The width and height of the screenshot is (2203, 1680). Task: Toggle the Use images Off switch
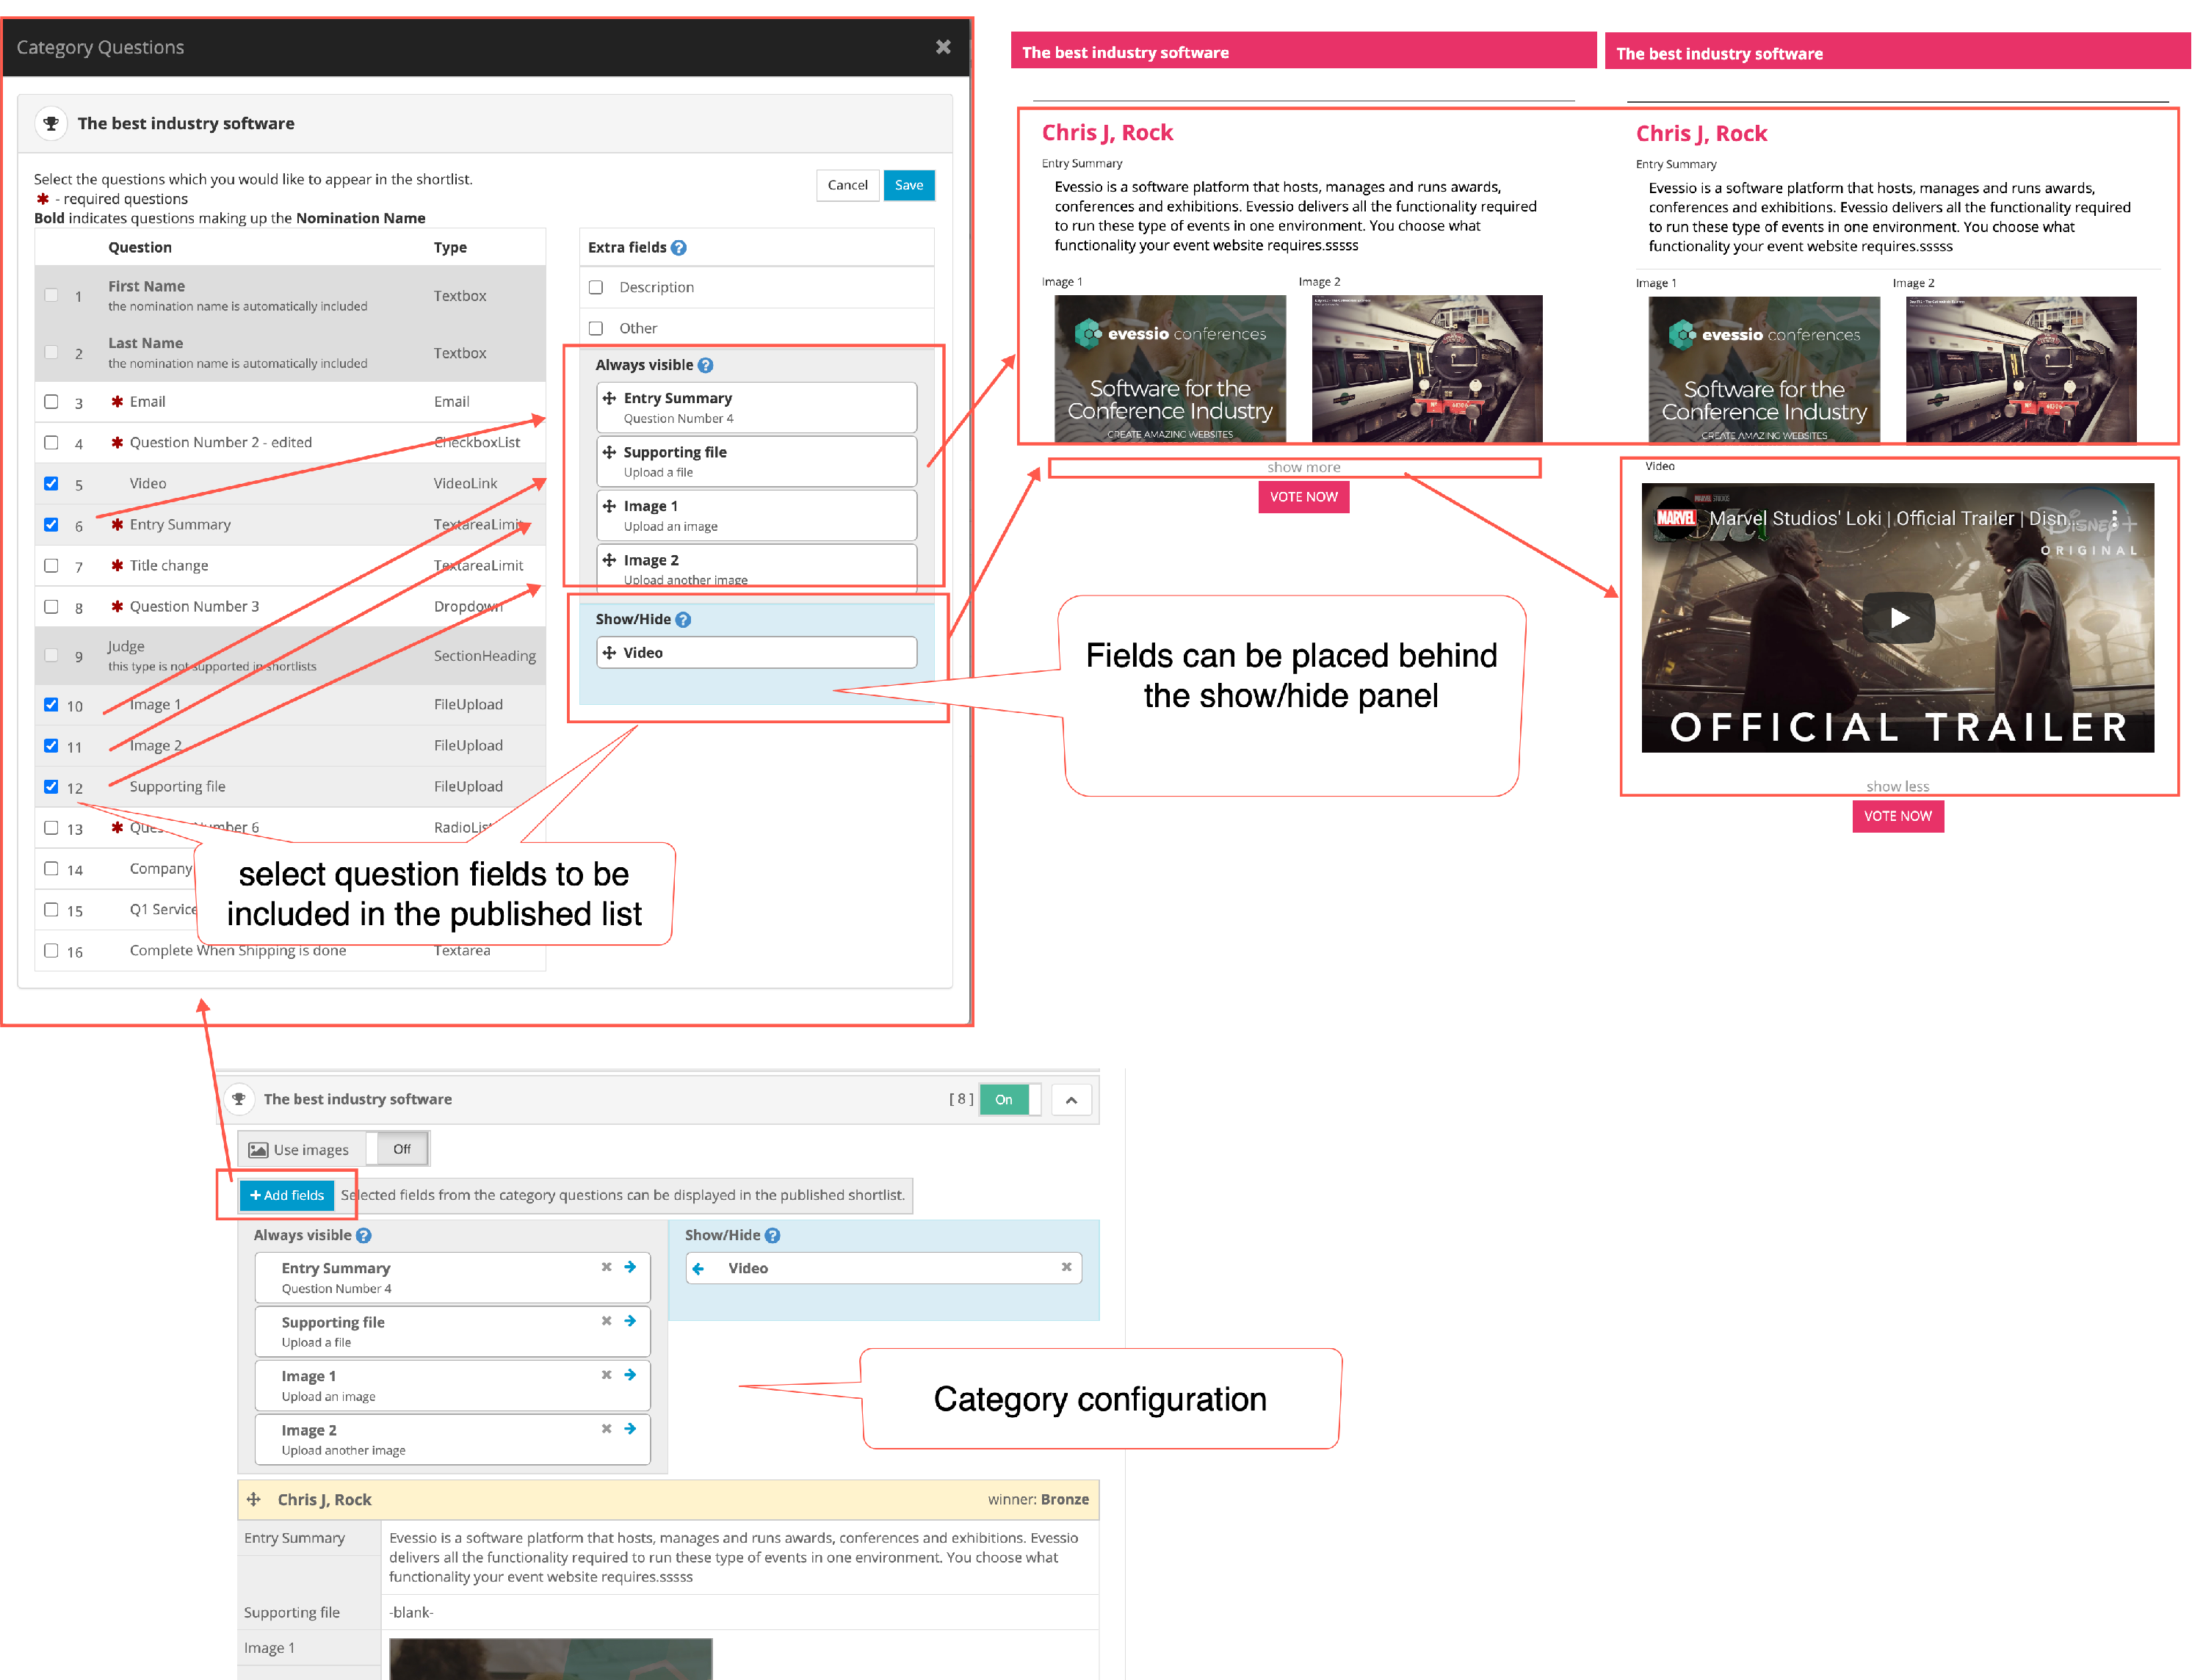click(x=400, y=1150)
